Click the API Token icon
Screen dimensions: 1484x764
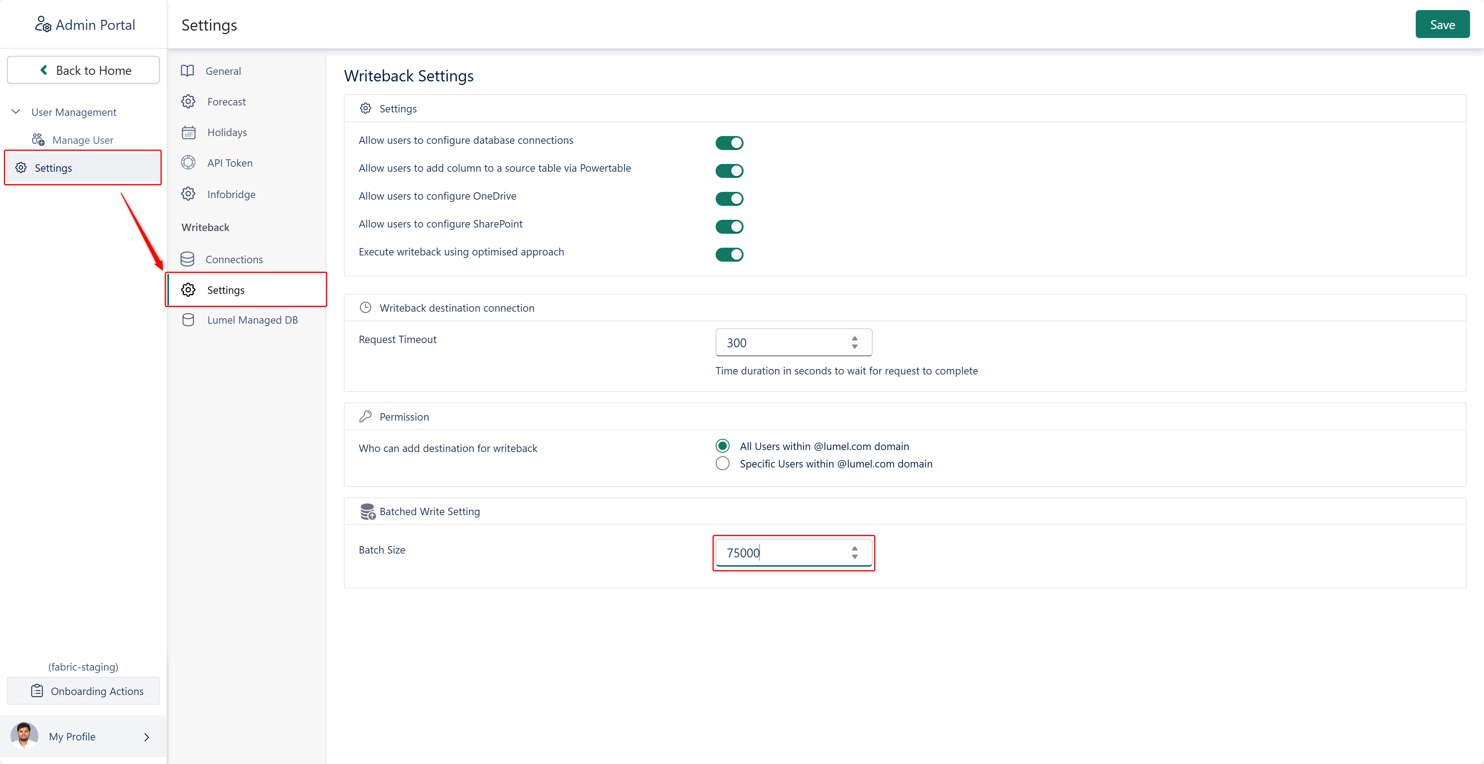click(x=188, y=163)
